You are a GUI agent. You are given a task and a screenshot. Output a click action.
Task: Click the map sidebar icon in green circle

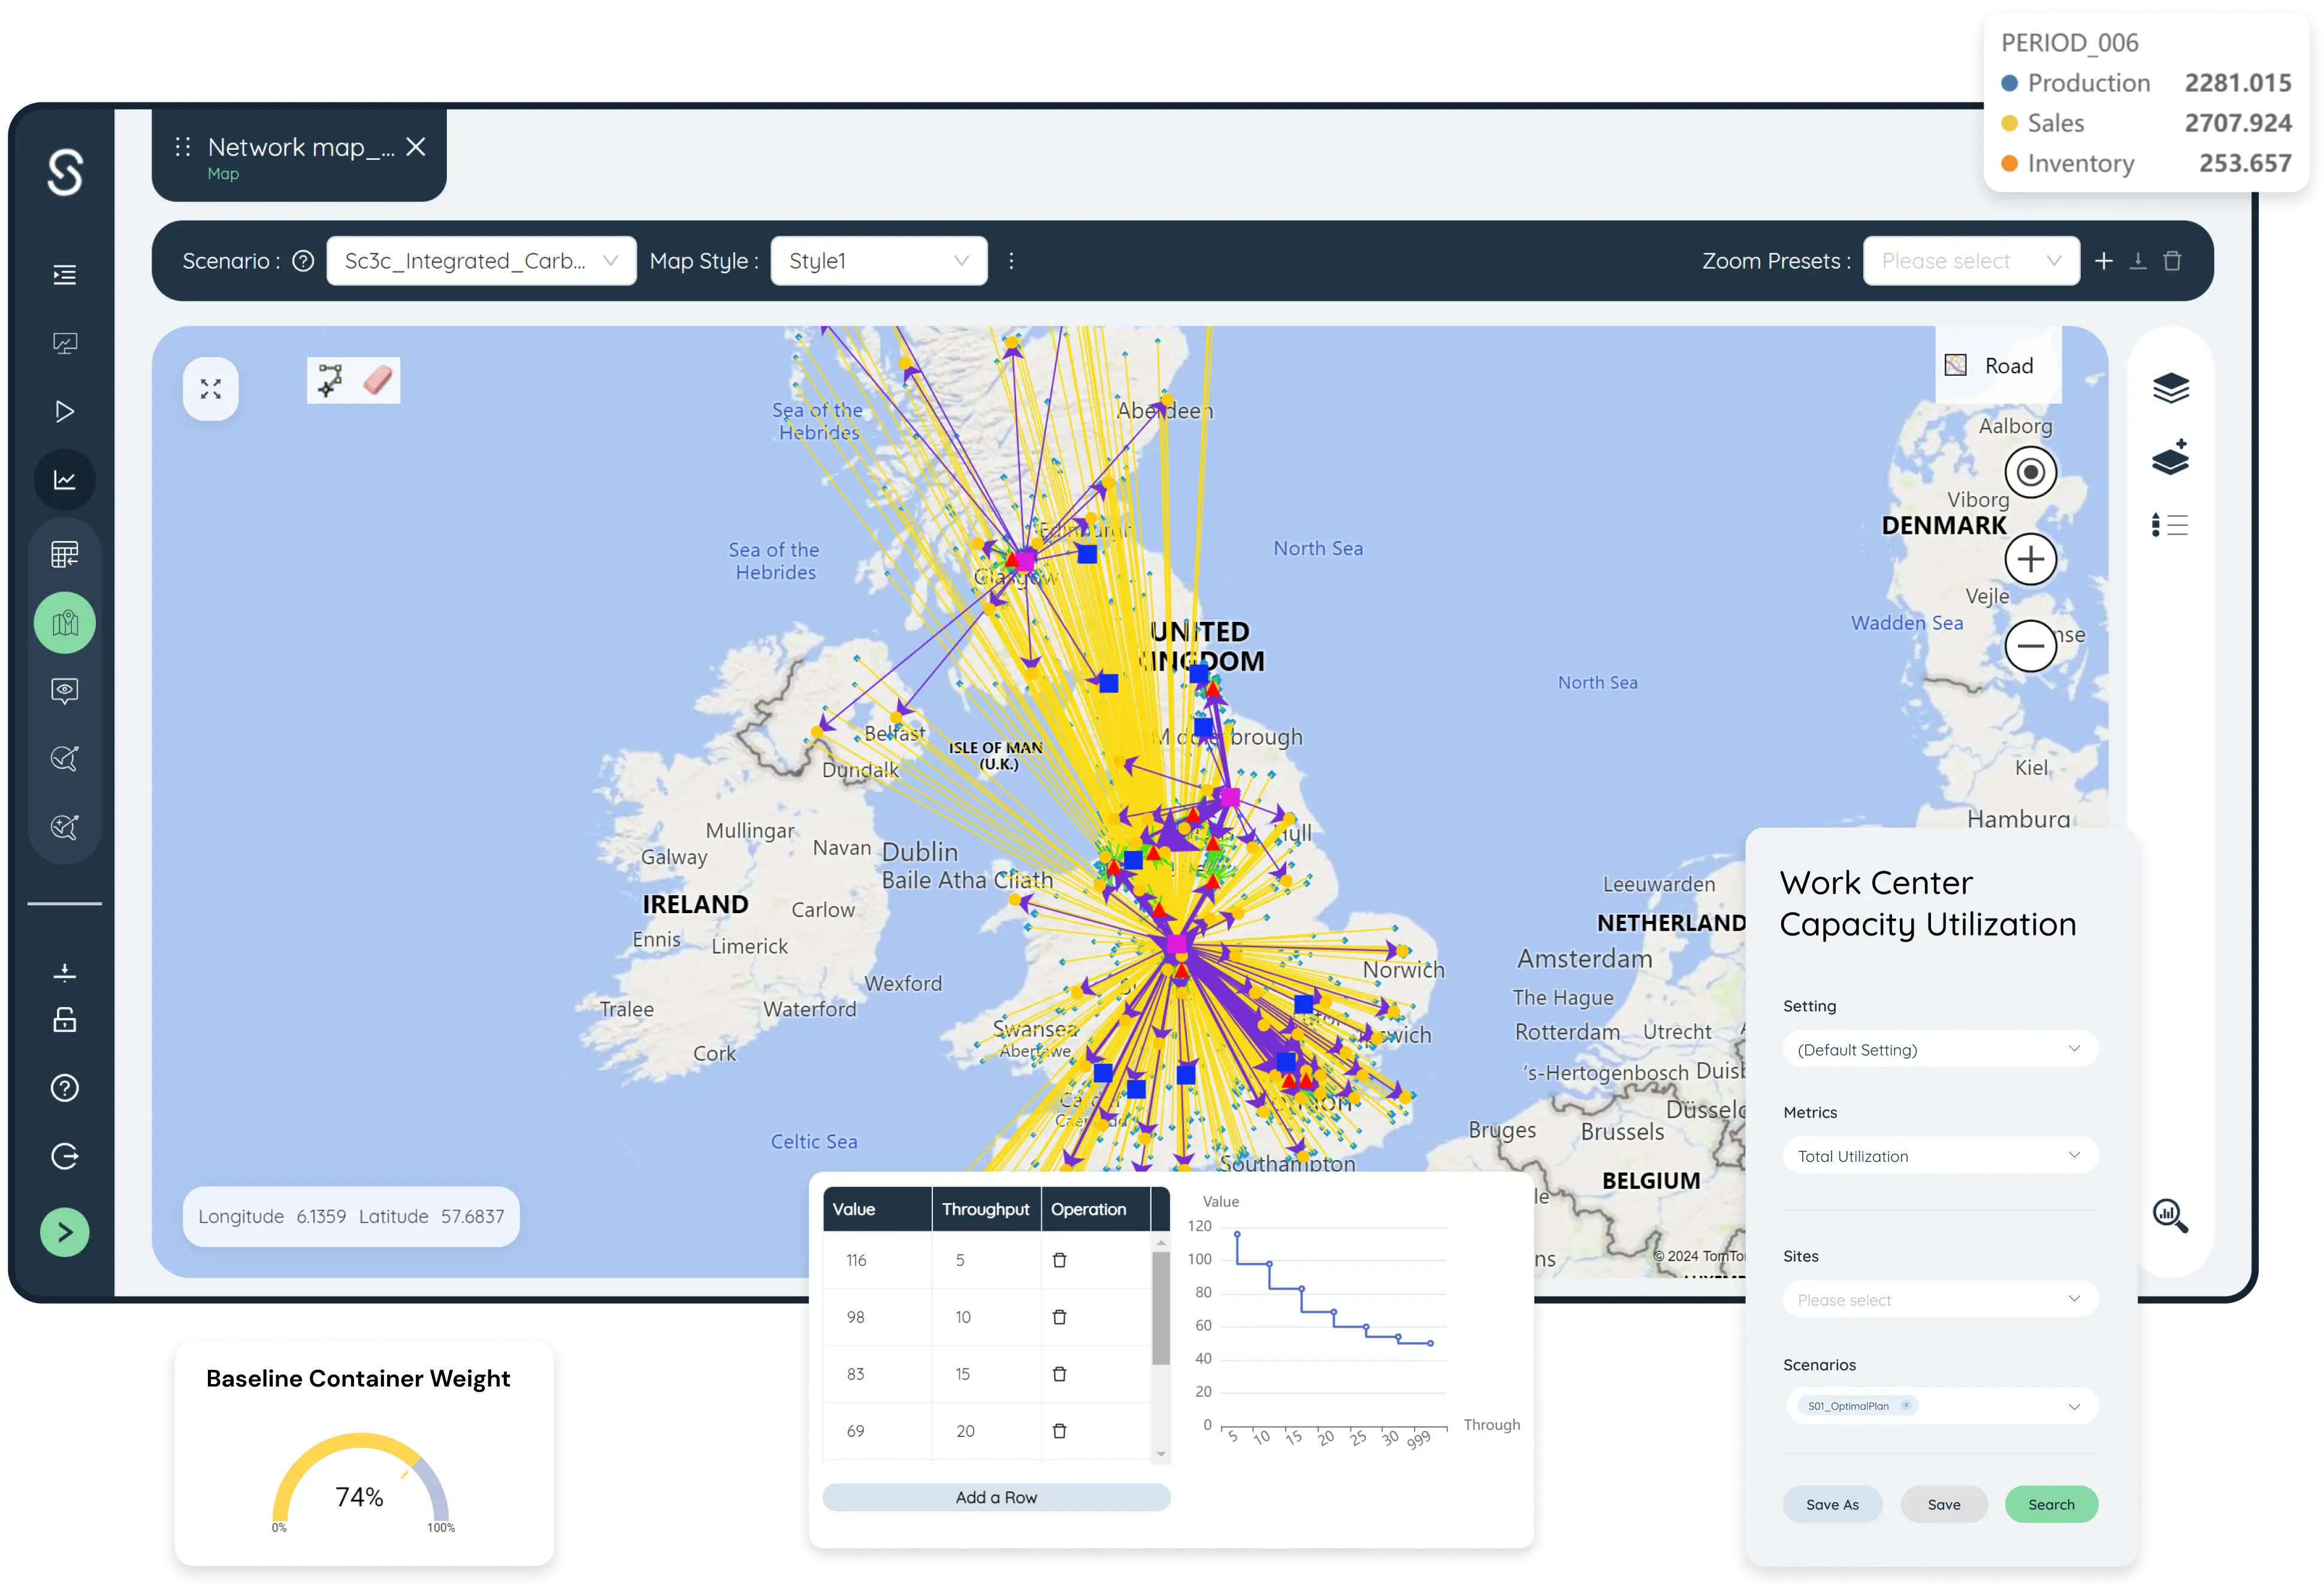point(65,623)
